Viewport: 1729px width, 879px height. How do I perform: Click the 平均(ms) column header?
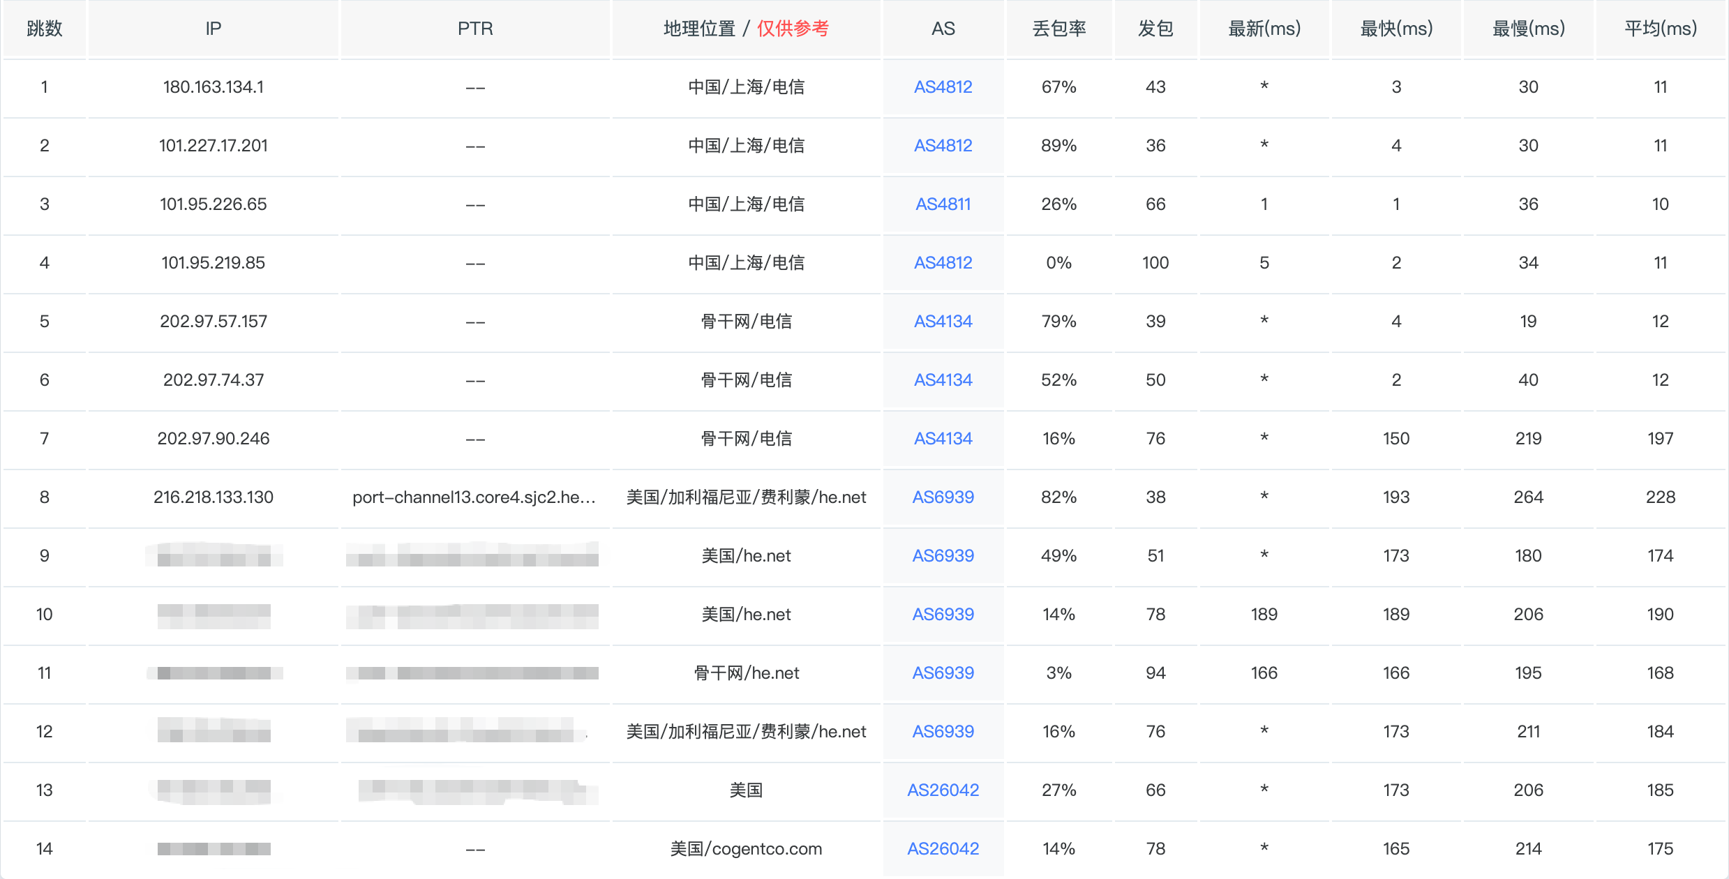click(x=1660, y=29)
